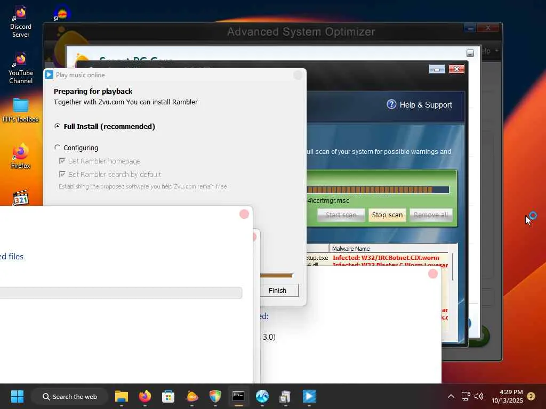Open Firefox from the taskbar
546x409 pixels.
(x=145, y=396)
